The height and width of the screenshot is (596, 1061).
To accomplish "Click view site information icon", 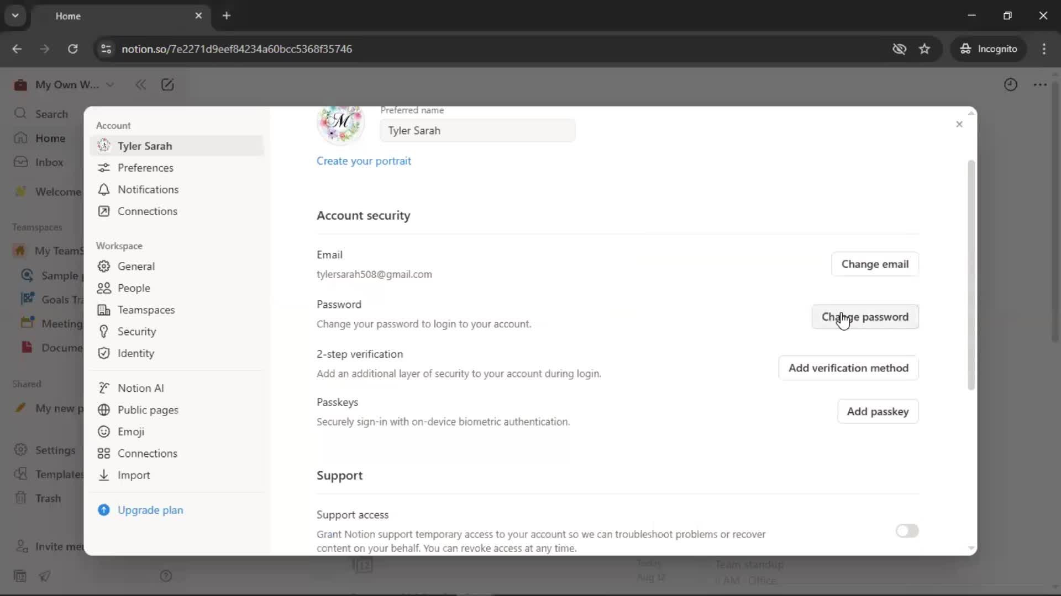I will point(106,49).
